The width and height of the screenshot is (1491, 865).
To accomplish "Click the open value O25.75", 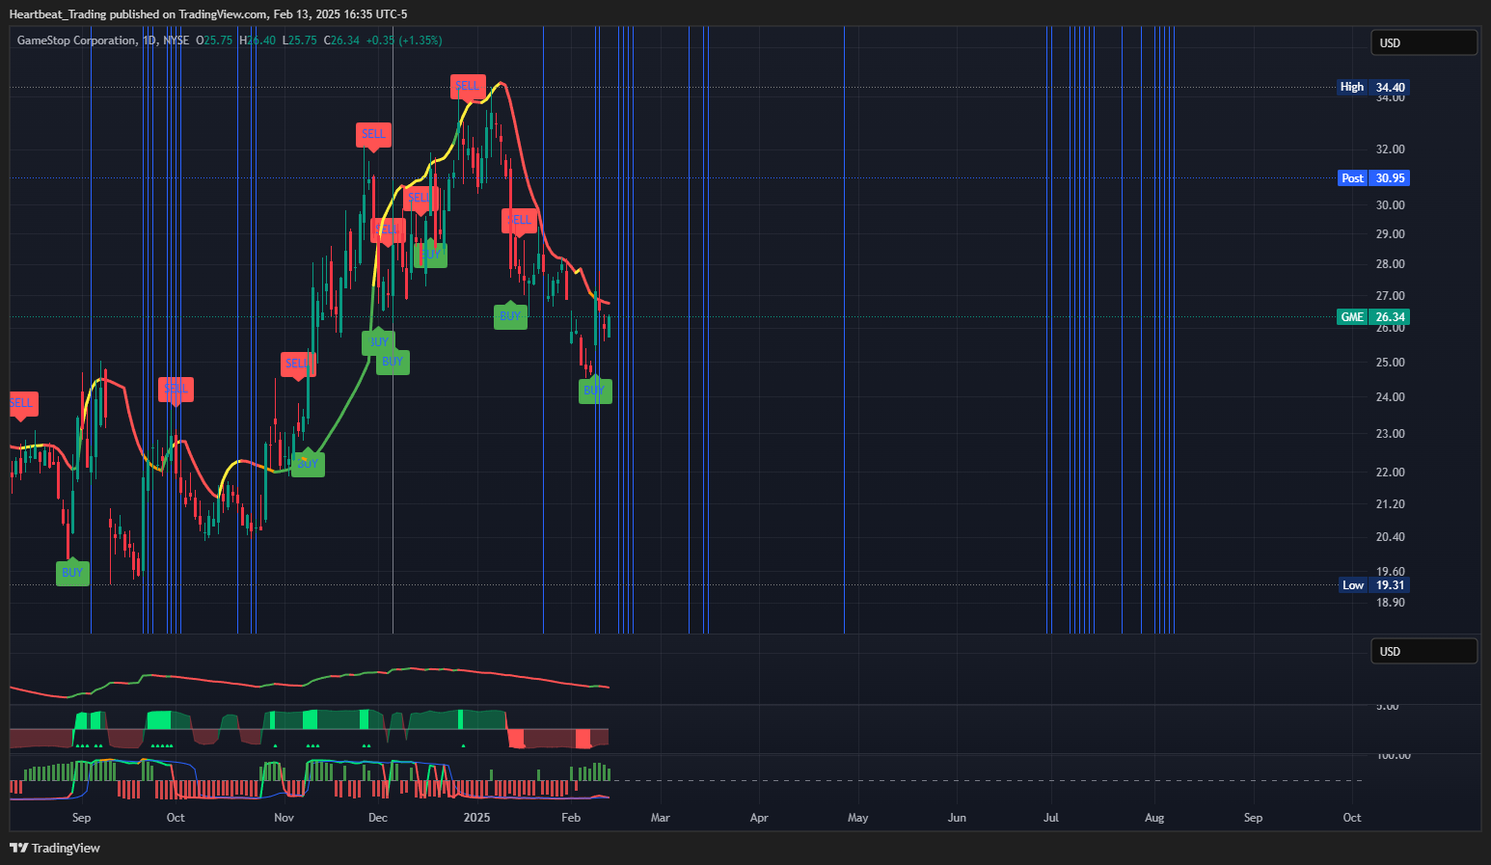I will pyautogui.click(x=214, y=41).
